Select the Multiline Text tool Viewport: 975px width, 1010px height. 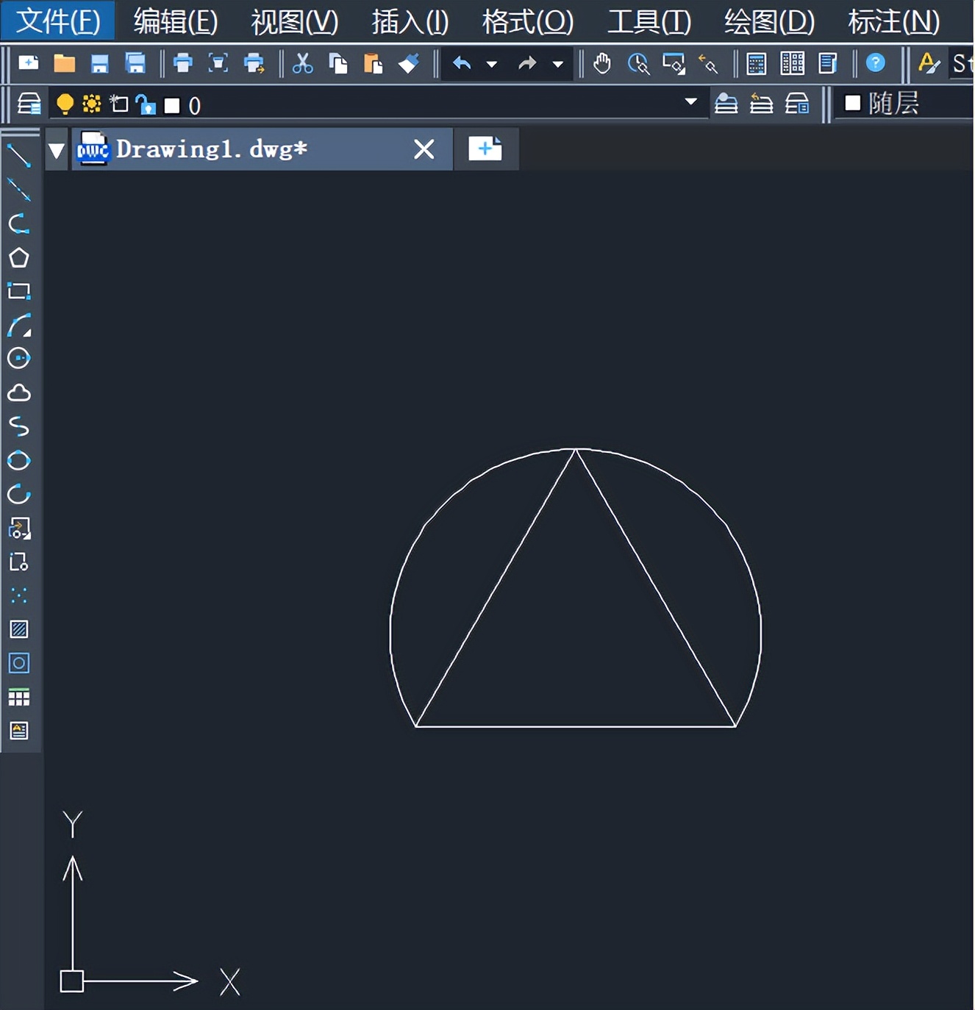coord(20,730)
